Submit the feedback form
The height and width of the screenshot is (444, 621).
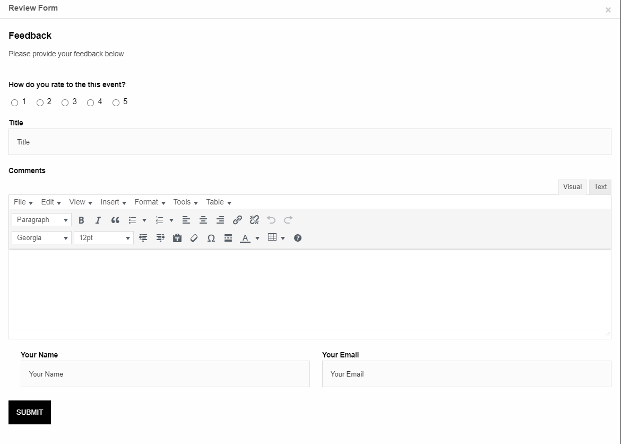click(30, 412)
